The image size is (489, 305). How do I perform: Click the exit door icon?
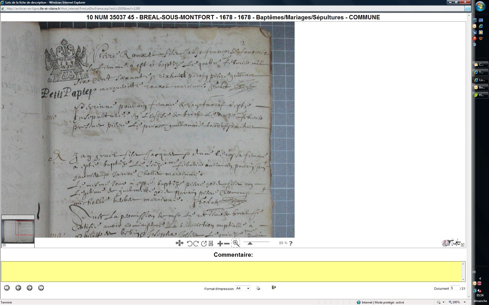[274, 287]
